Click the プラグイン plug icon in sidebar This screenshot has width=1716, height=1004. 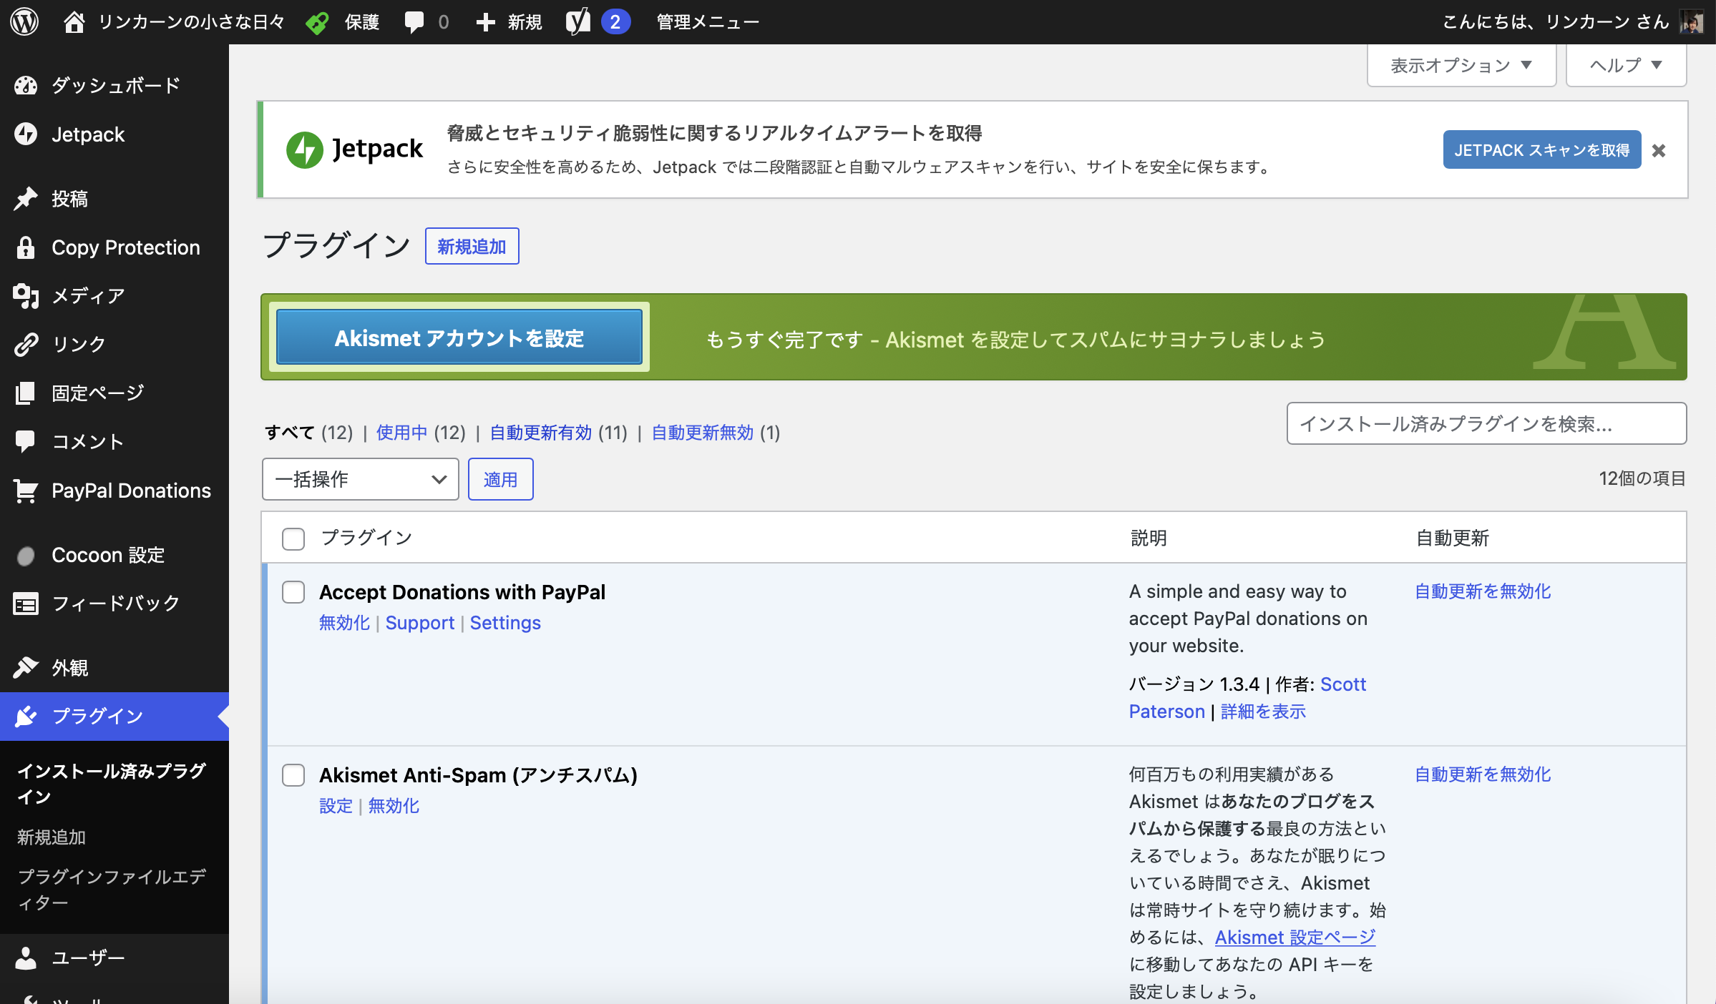pos(26,717)
